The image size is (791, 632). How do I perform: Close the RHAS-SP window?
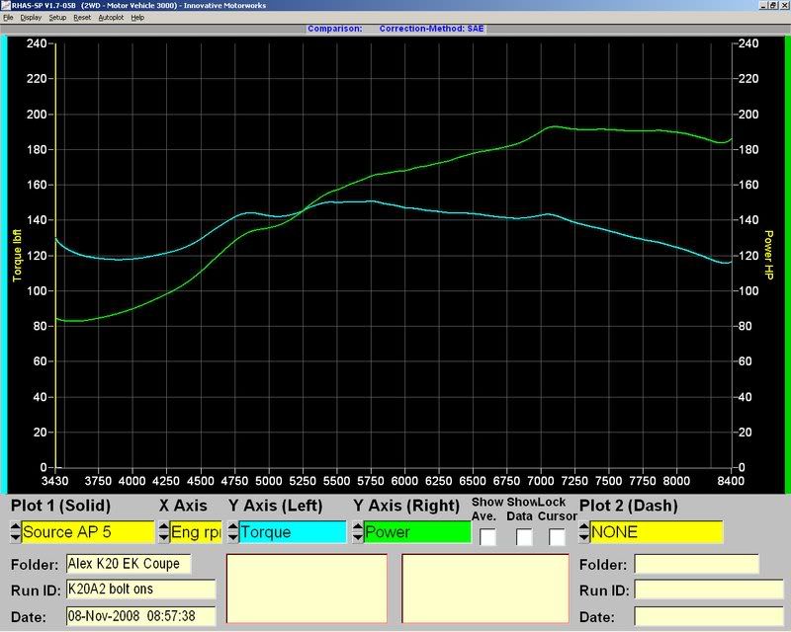coord(783,6)
